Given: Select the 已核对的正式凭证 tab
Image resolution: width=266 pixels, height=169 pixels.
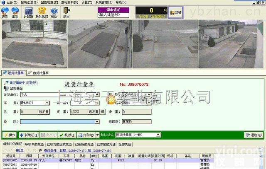Looking at the screenshot, I should point(59,144).
